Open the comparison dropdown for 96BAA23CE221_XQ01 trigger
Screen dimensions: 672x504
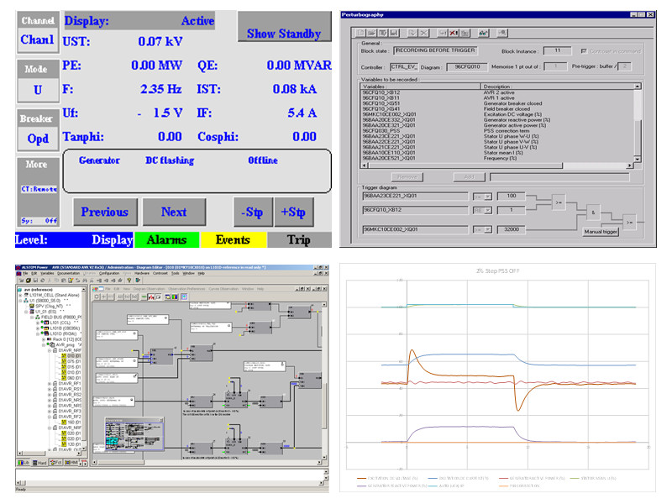pyautogui.click(x=486, y=195)
